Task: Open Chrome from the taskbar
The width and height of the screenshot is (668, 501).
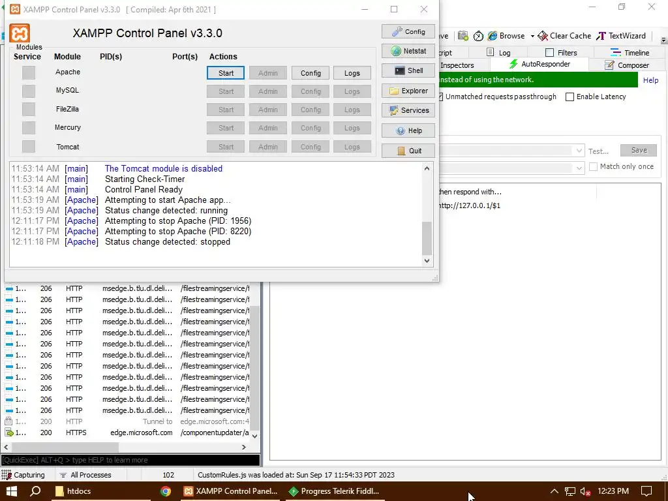Action: pos(166,491)
